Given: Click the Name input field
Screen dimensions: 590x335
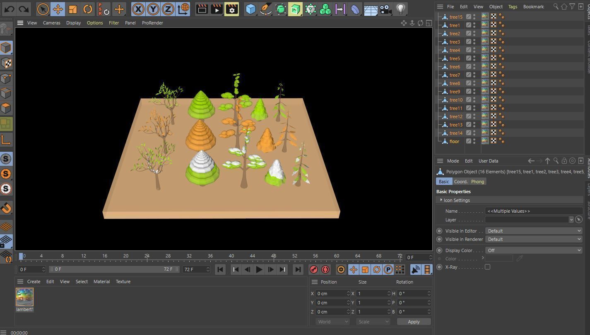Looking at the screenshot, I should (x=534, y=211).
